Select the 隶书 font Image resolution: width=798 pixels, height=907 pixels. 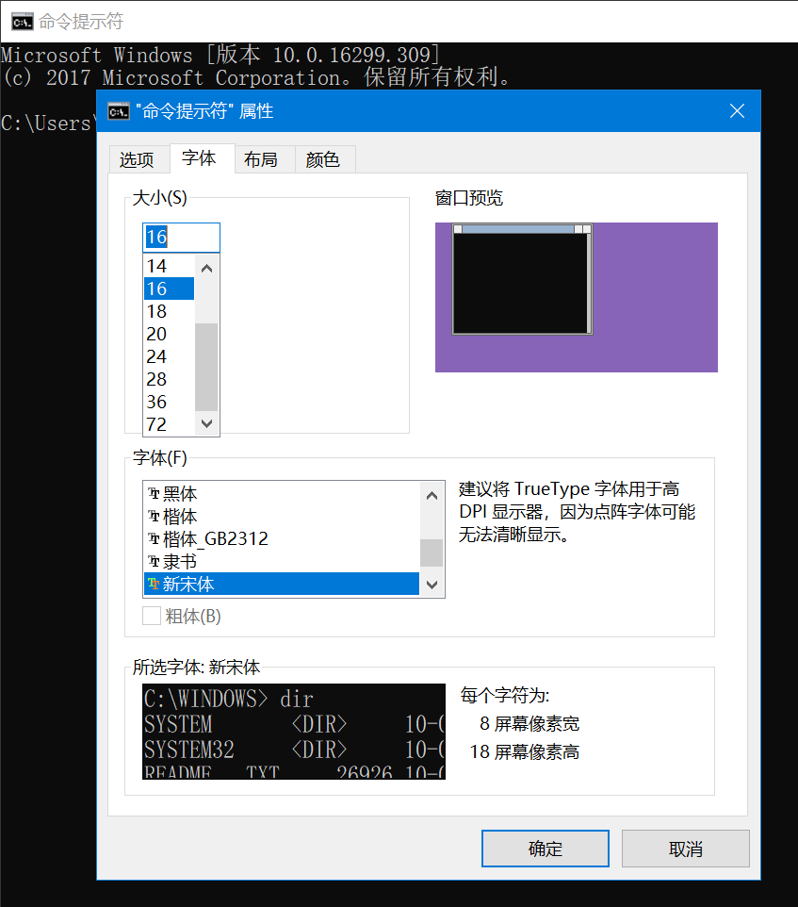click(281, 562)
